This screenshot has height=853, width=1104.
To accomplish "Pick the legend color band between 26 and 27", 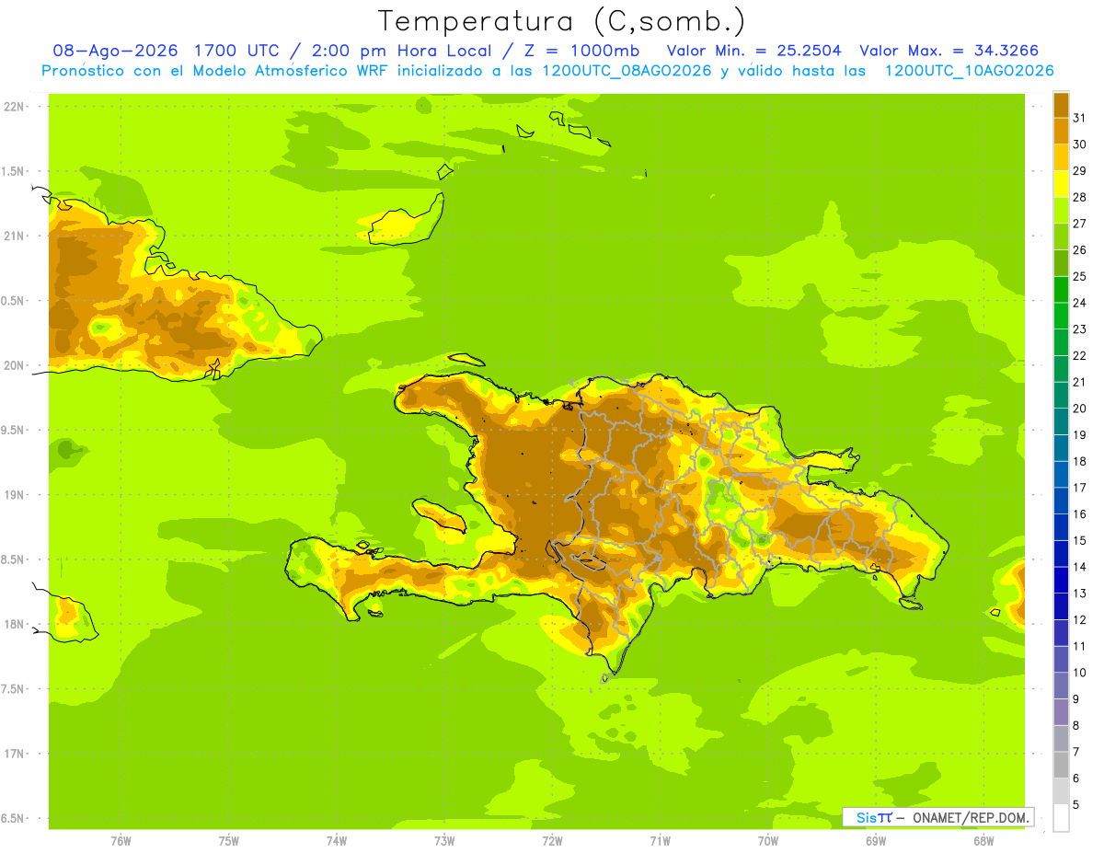I will 1061,237.
